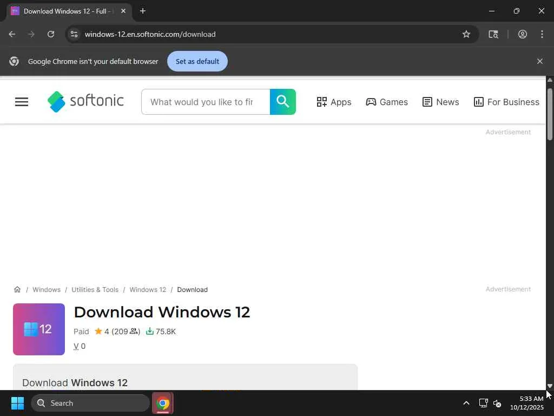Open the Windows breadcrumb link
Screen dimensions: 554x416
[47, 290]
